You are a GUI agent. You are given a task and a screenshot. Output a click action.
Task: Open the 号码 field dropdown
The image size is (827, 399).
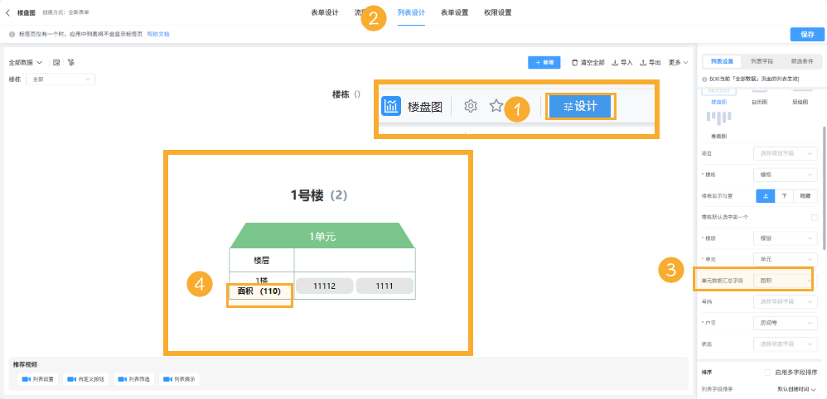tap(786, 302)
